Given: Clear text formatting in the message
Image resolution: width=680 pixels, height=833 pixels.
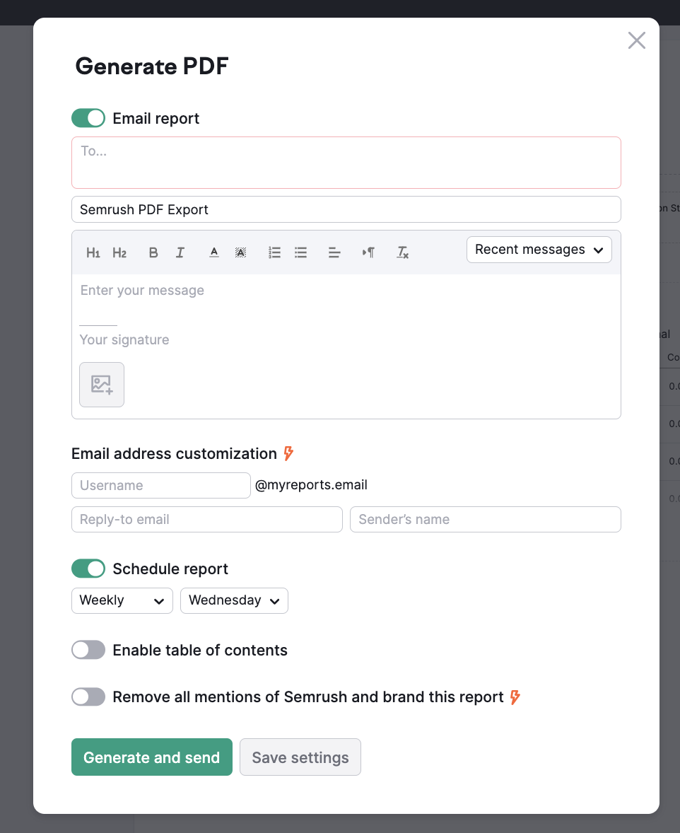Looking at the screenshot, I should coord(402,253).
